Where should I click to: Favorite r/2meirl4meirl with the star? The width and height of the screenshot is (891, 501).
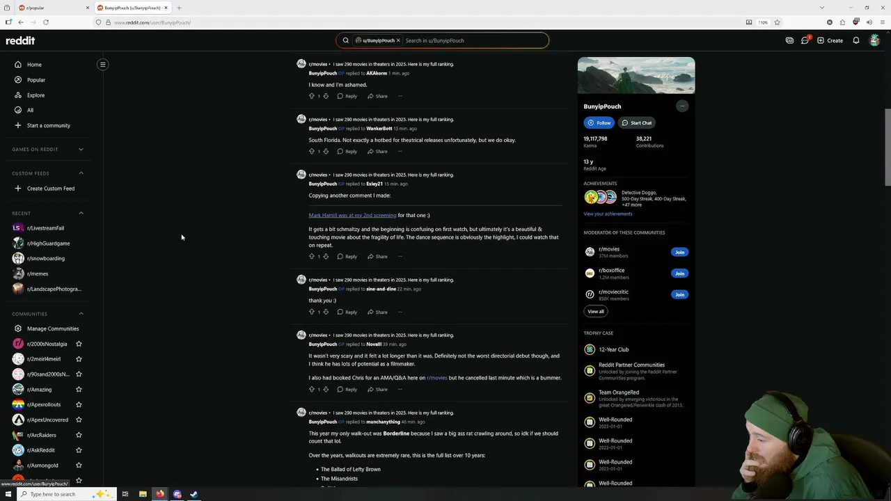[x=79, y=359]
